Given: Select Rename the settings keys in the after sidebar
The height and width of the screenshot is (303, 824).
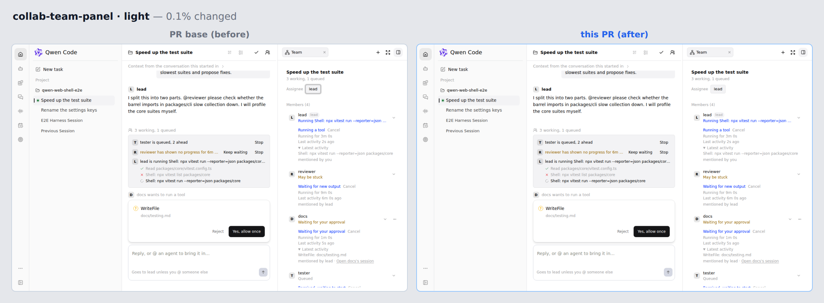Looking at the screenshot, I should pos(474,110).
